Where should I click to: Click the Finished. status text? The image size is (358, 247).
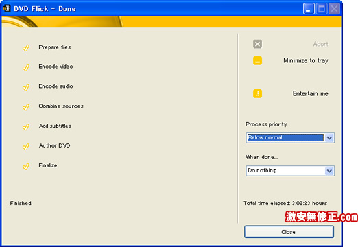[x=21, y=203]
